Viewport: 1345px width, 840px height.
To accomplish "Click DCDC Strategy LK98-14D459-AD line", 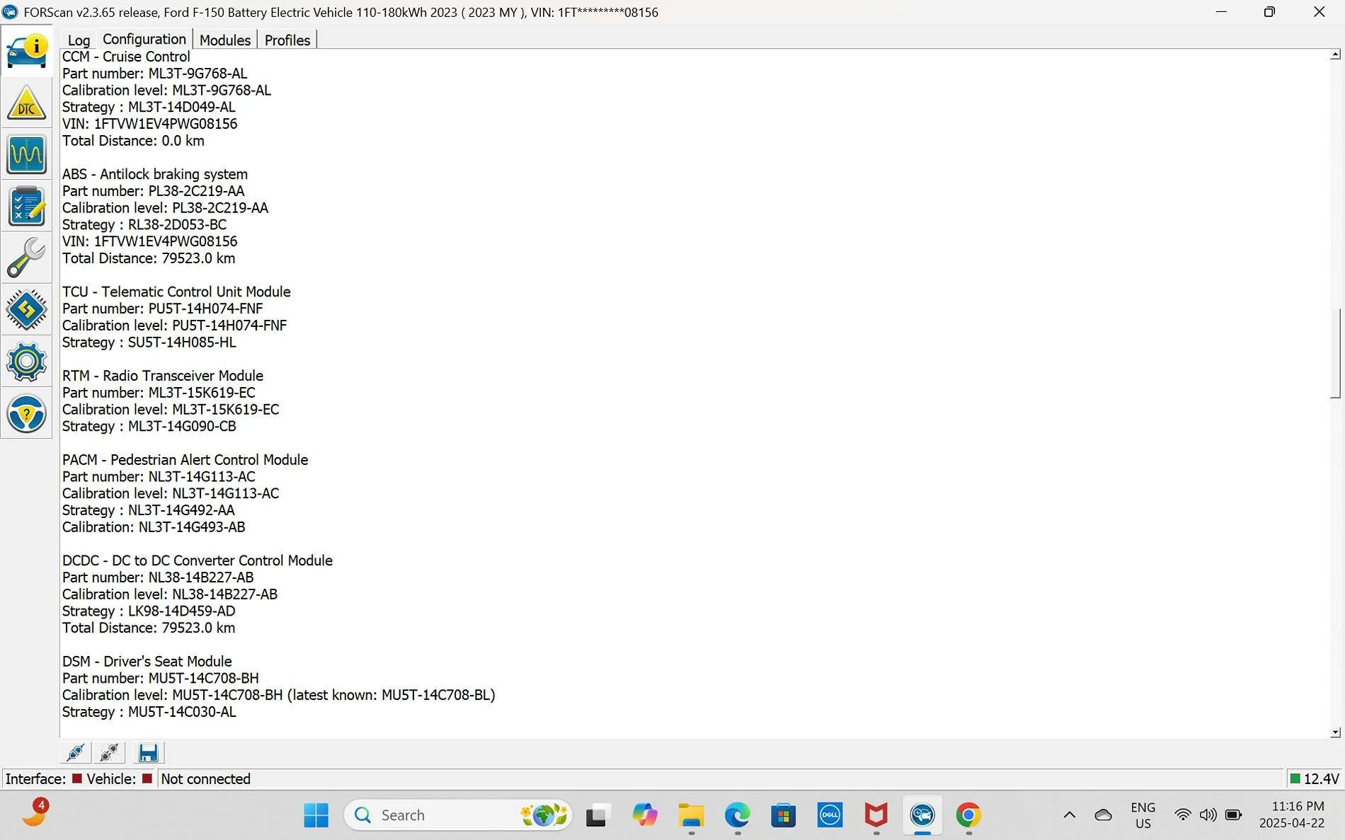I will click(149, 611).
